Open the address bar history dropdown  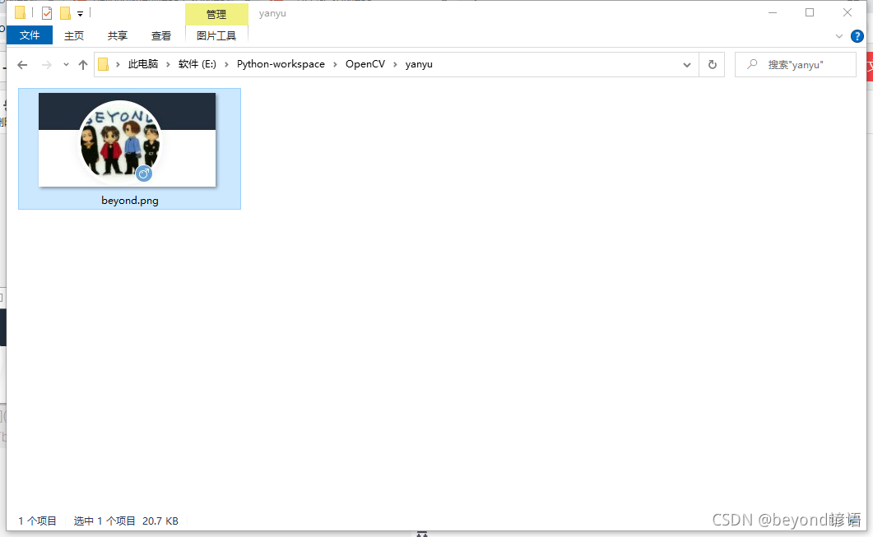click(686, 64)
